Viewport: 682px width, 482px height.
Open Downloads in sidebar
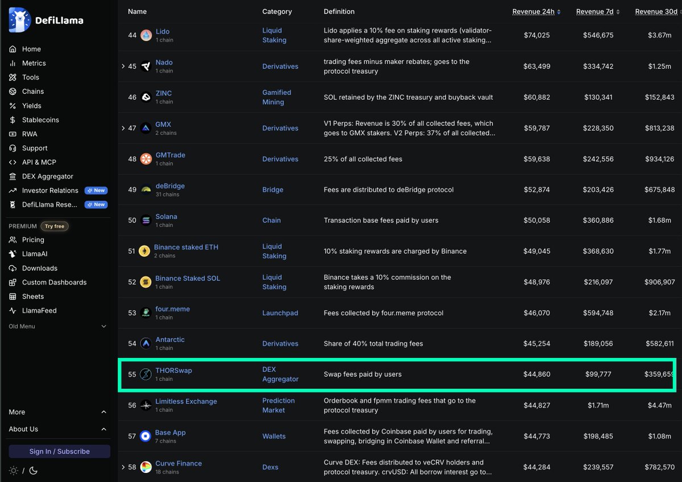(40, 268)
